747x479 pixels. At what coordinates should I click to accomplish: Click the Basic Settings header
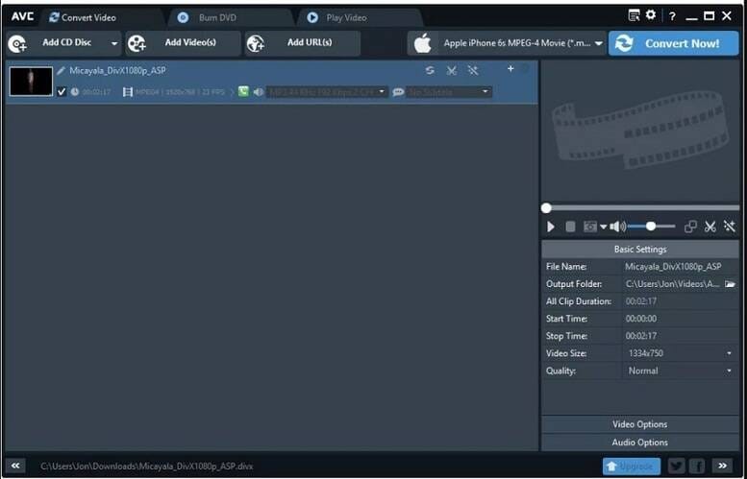640,250
